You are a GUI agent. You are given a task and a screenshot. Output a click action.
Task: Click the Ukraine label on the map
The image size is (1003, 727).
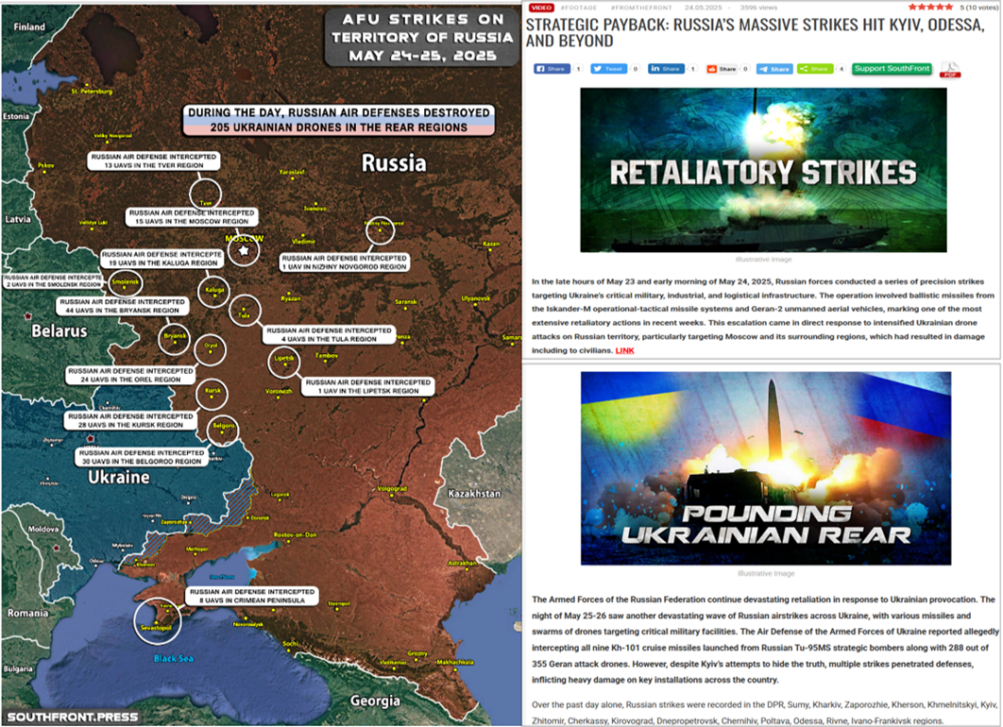click(119, 477)
